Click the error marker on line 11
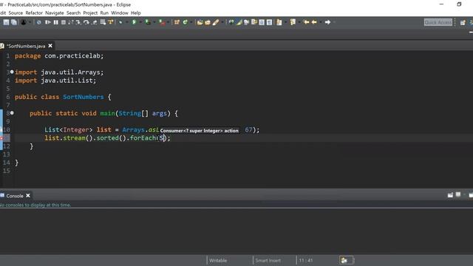Image resolution: width=473 pixels, height=266 pixels. [x=1, y=138]
